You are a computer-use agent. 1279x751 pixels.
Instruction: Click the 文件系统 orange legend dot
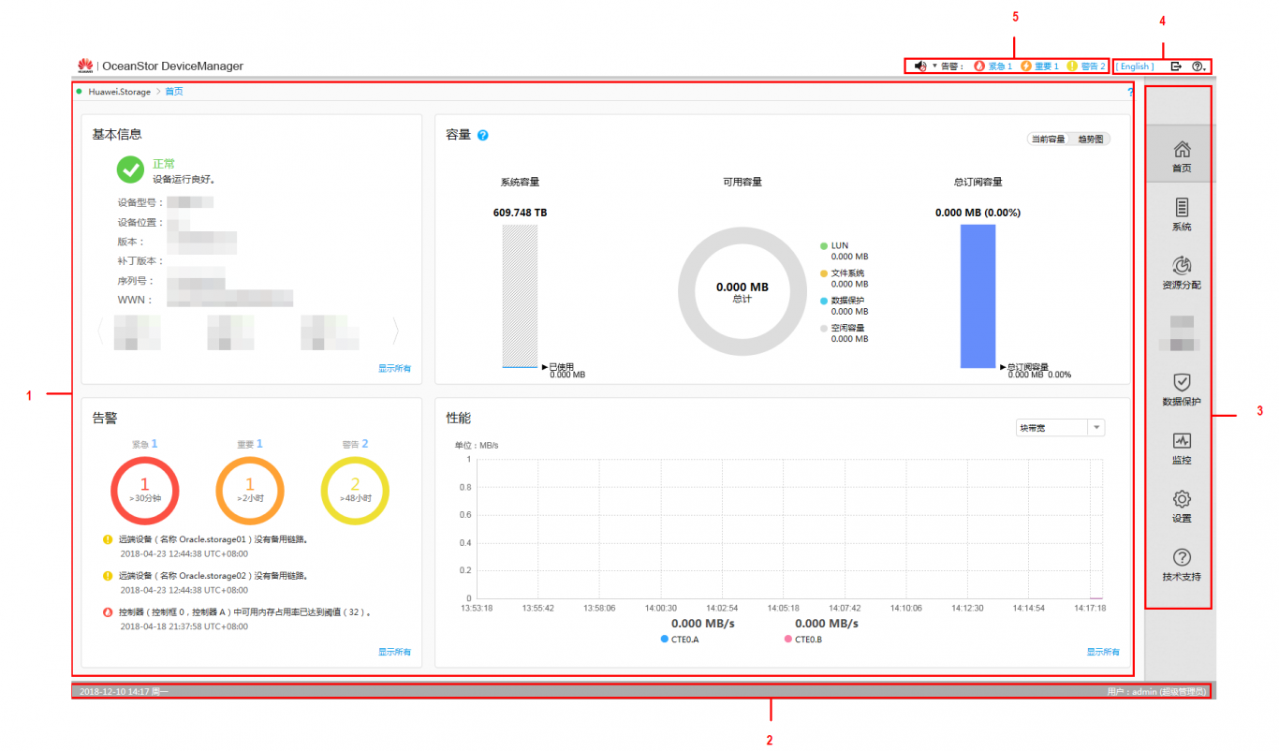tap(824, 273)
